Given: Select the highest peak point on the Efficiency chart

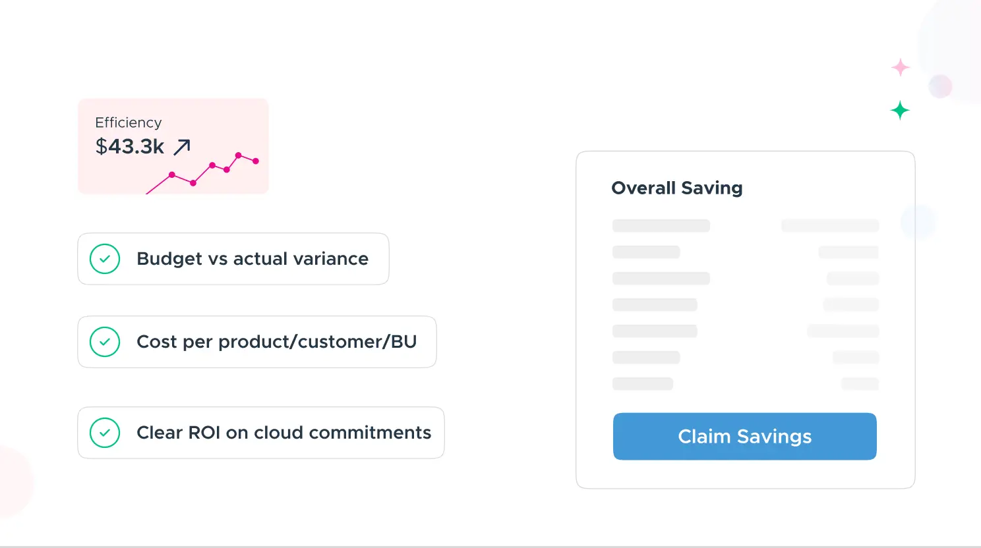Looking at the screenshot, I should tap(238, 155).
